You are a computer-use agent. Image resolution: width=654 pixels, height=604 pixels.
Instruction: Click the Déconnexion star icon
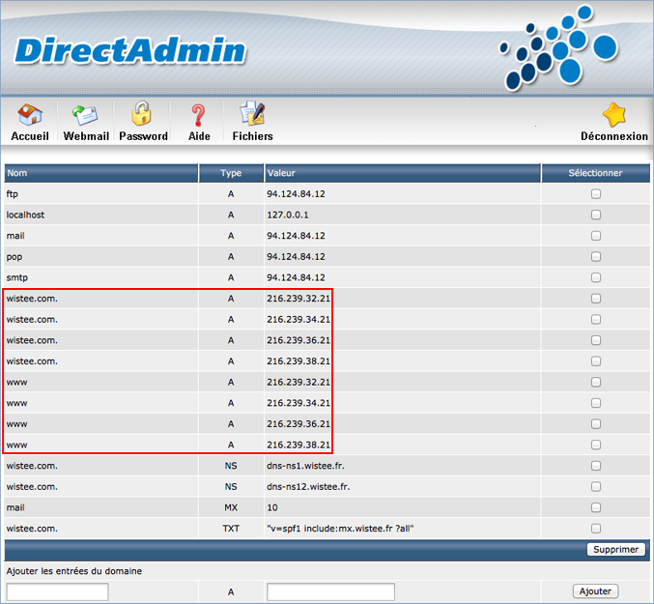click(x=614, y=115)
